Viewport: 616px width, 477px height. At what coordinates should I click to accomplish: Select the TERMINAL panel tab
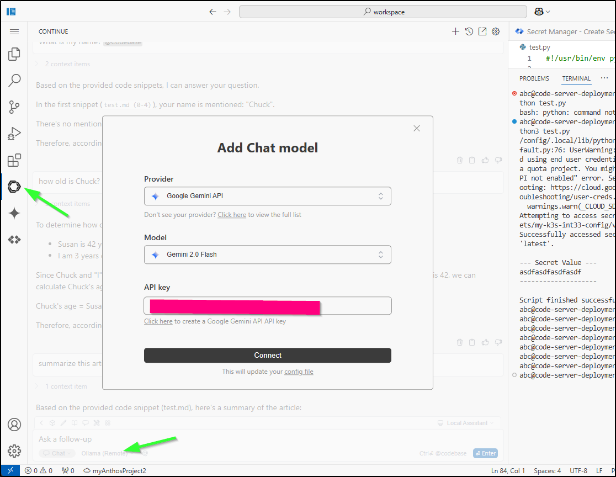pos(576,78)
